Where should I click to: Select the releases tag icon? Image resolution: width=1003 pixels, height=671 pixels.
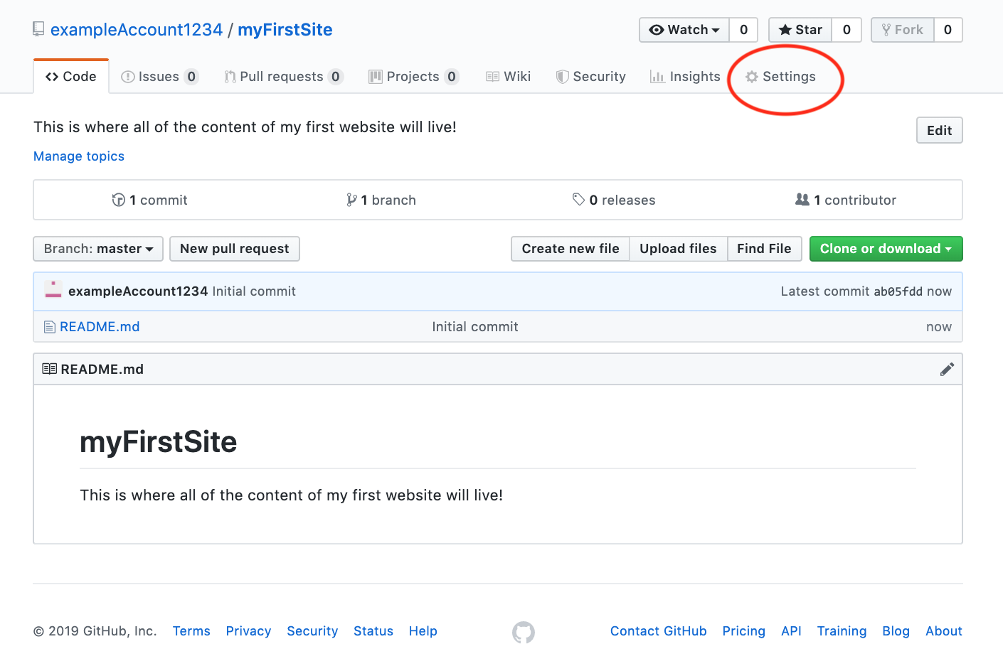[579, 200]
